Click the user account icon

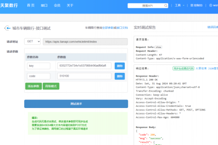pyautogui.click(x=211, y=5)
